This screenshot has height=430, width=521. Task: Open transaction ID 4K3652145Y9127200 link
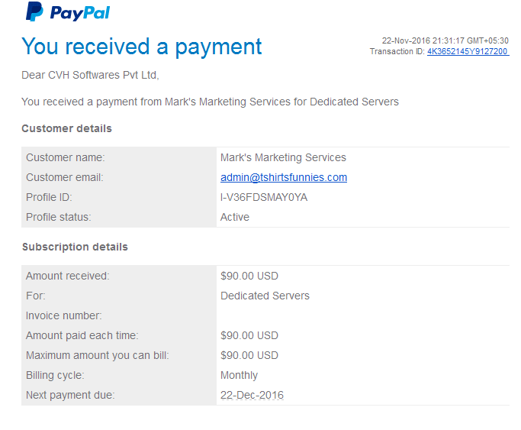468,51
